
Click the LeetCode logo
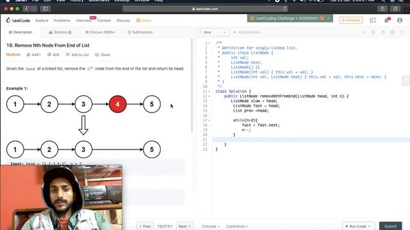[18, 20]
